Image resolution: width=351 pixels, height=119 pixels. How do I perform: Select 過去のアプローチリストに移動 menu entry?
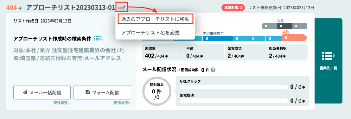pos(155,19)
